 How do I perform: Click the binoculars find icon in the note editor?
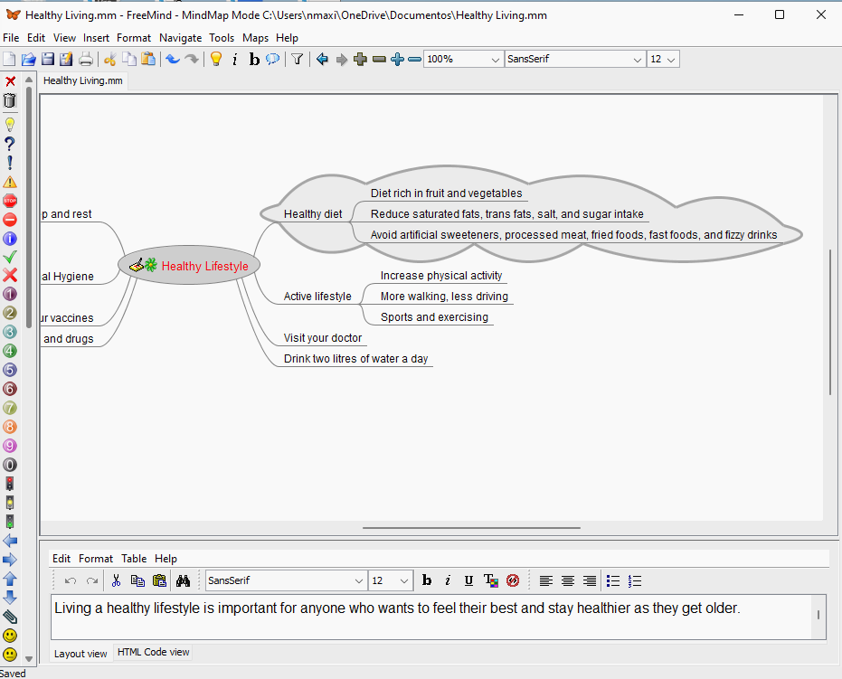(184, 580)
